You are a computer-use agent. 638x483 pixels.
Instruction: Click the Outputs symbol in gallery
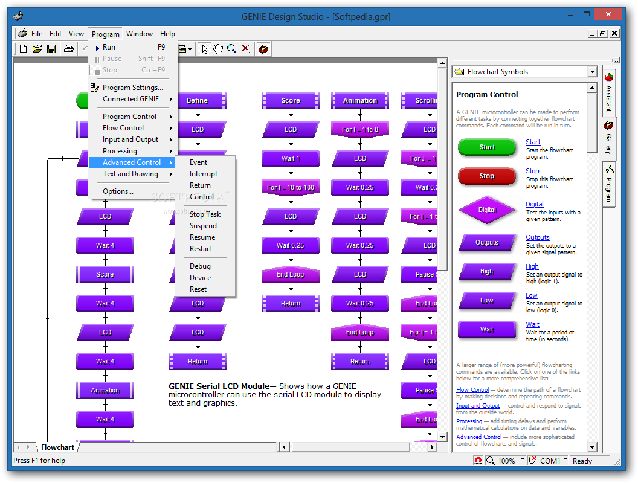tap(487, 242)
